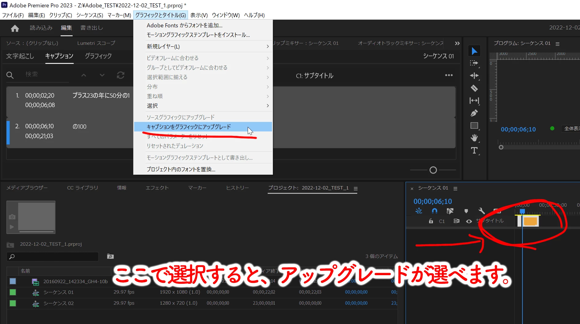Expand the 分布 submenu

(203, 87)
